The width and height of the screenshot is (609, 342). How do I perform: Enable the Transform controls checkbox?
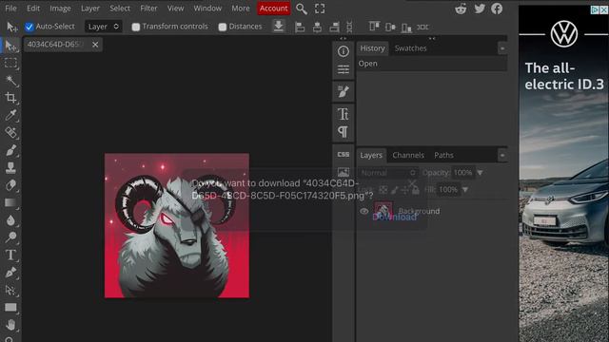[135, 27]
